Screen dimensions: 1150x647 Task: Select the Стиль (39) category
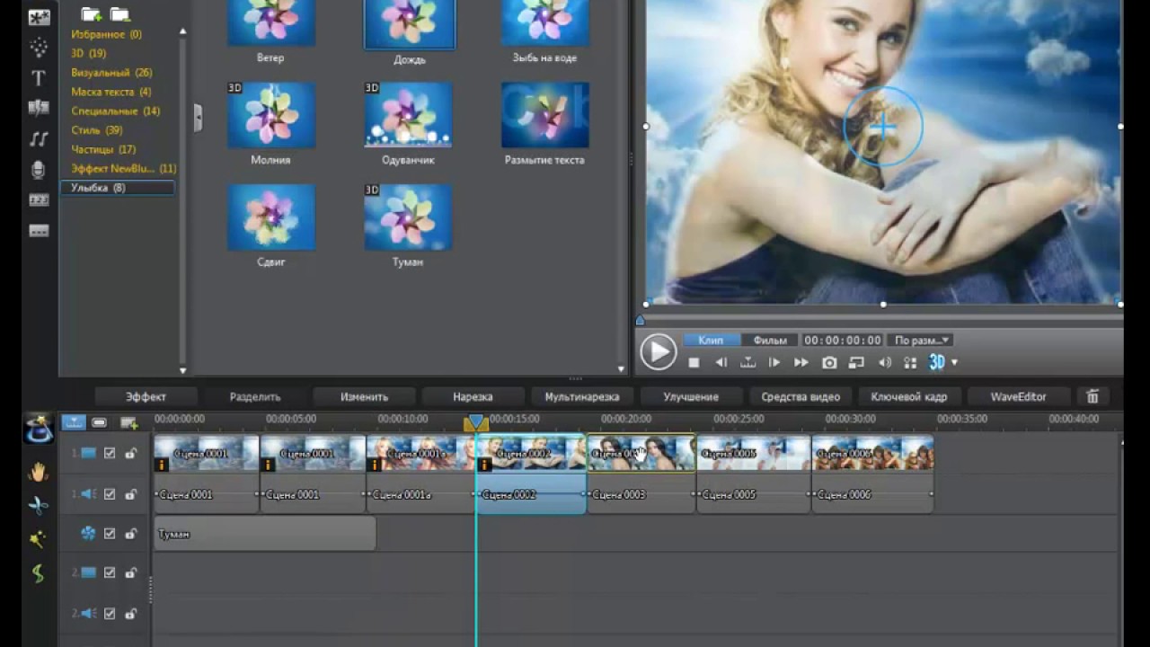96,130
